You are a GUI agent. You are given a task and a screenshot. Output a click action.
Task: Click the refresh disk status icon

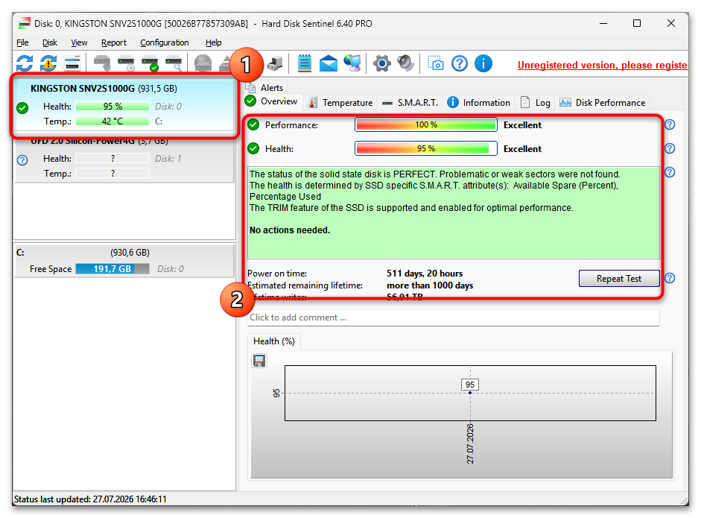25,63
